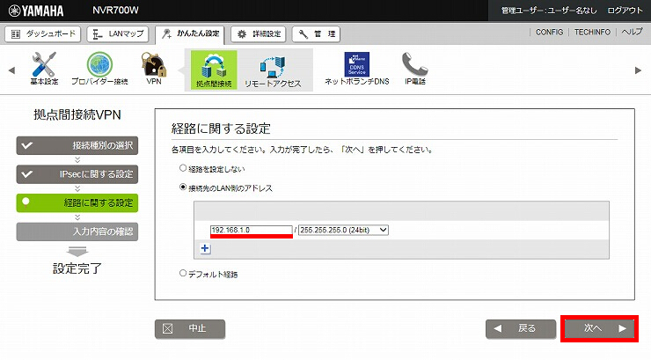Click the 管理ユーザー：ユーザー名なし text

tap(549, 11)
